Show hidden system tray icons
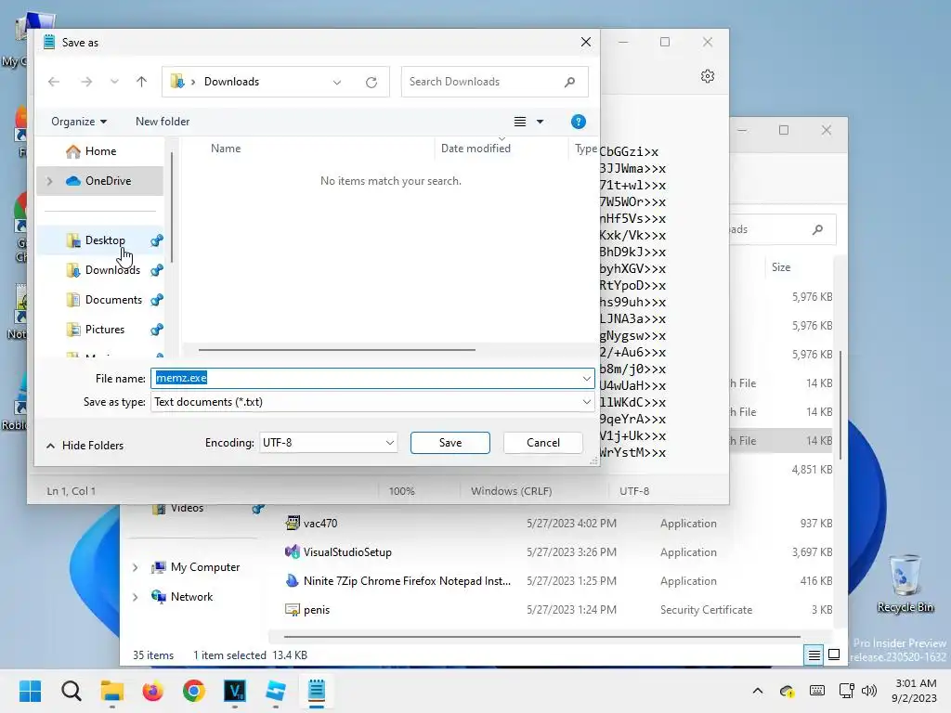 tap(758, 691)
